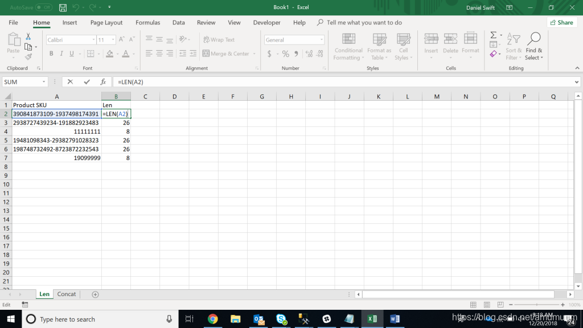Click the Align Left icon
This screenshot has width=583, height=328.
coord(149,54)
